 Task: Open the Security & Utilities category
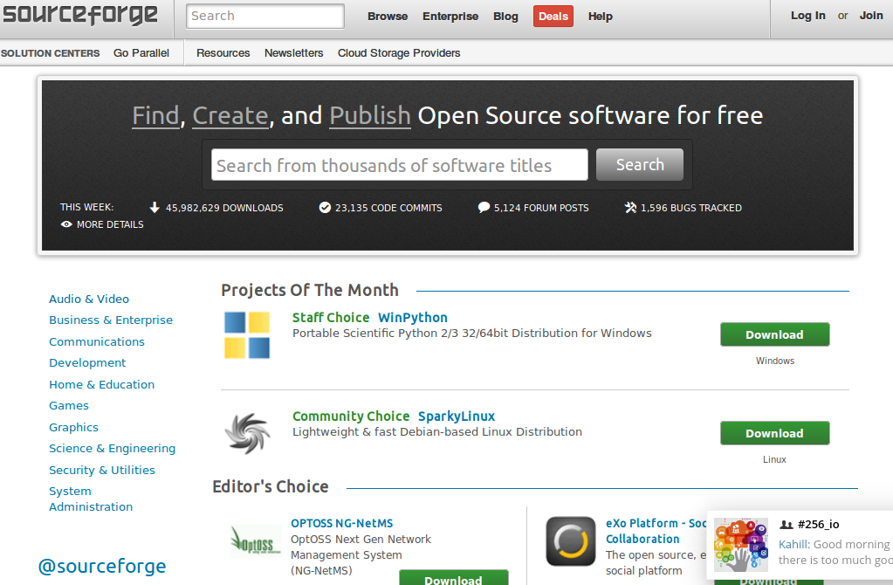[102, 470]
